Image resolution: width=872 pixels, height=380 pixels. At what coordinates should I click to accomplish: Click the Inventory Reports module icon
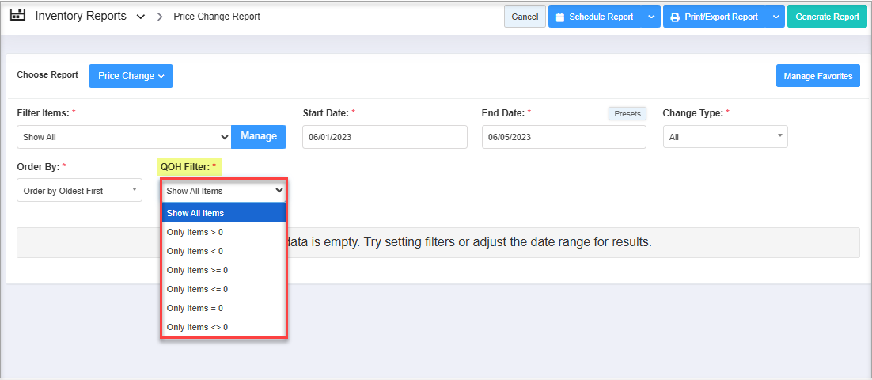click(x=17, y=16)
